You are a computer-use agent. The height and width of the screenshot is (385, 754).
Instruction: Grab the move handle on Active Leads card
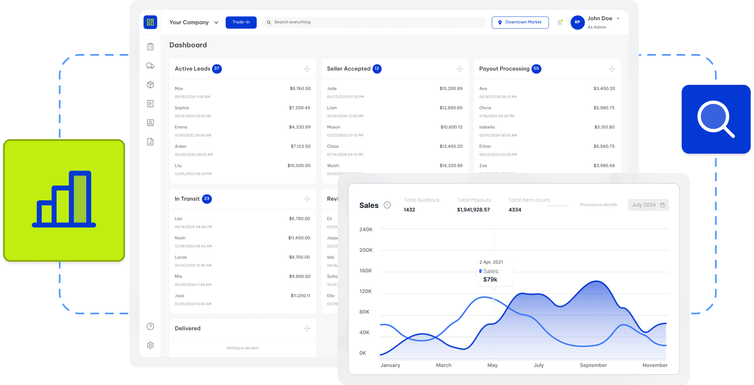click(307, 69)
